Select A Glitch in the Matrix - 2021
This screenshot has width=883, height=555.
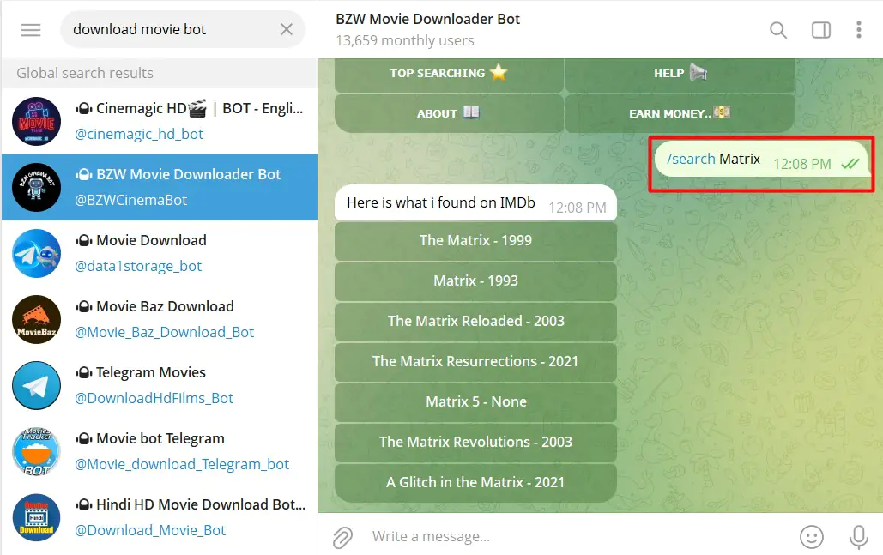point(476,482)
